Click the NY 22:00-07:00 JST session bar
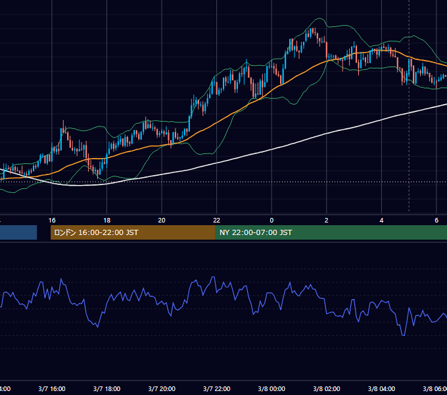The image size is (447, 395). click(x=331, y=232)
